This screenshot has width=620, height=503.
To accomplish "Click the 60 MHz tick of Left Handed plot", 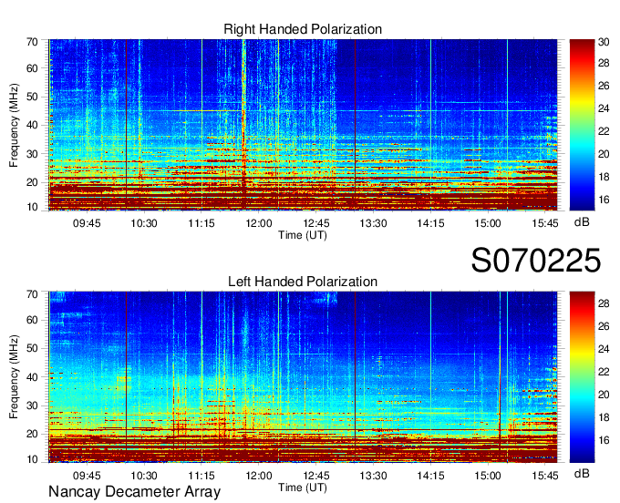I will coord(32,320).
